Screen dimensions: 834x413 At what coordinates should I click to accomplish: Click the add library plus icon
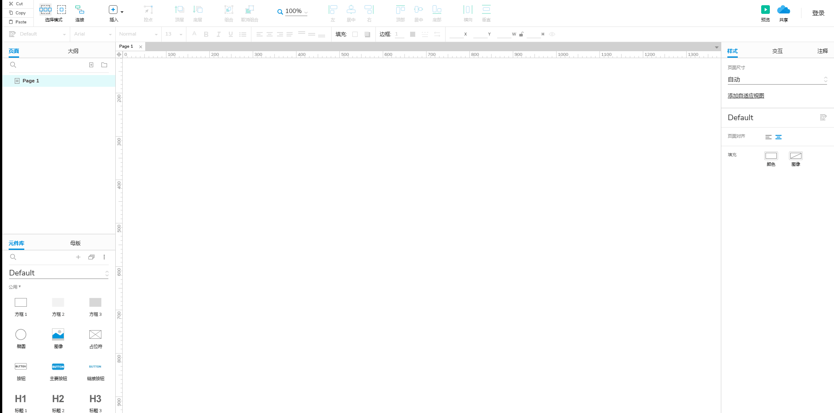[x=78, y=257]
